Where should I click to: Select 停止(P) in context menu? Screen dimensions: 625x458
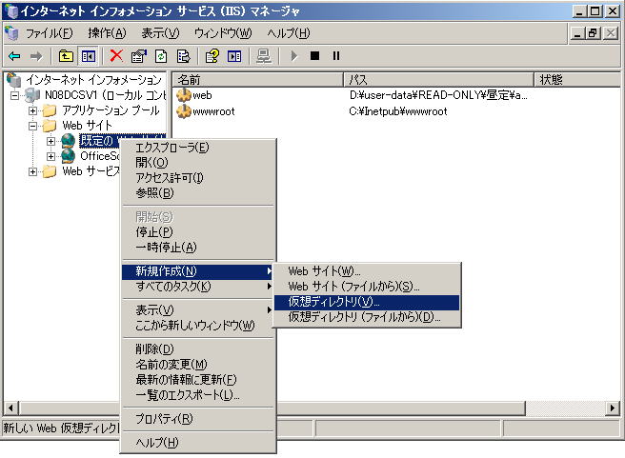(198, 231)
